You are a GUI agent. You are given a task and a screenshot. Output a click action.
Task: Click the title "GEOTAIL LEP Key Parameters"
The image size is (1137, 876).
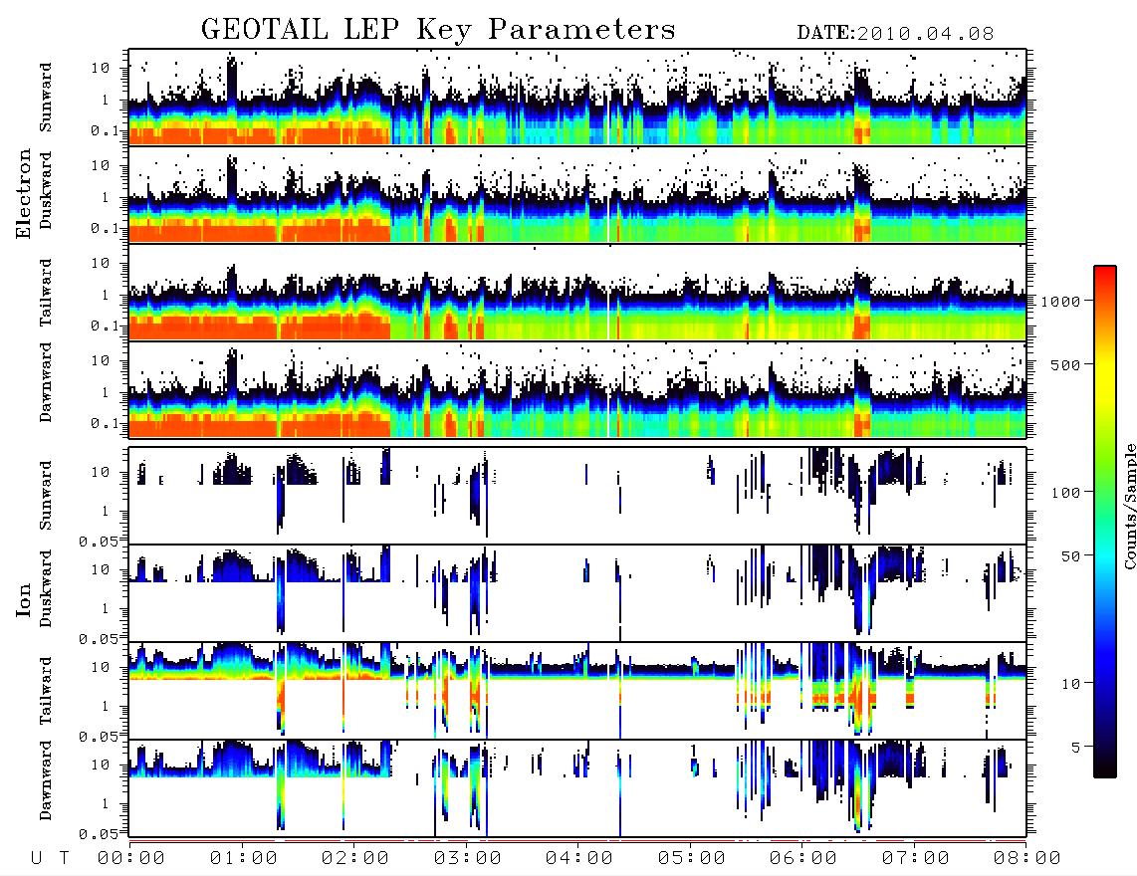pos(438,30)
